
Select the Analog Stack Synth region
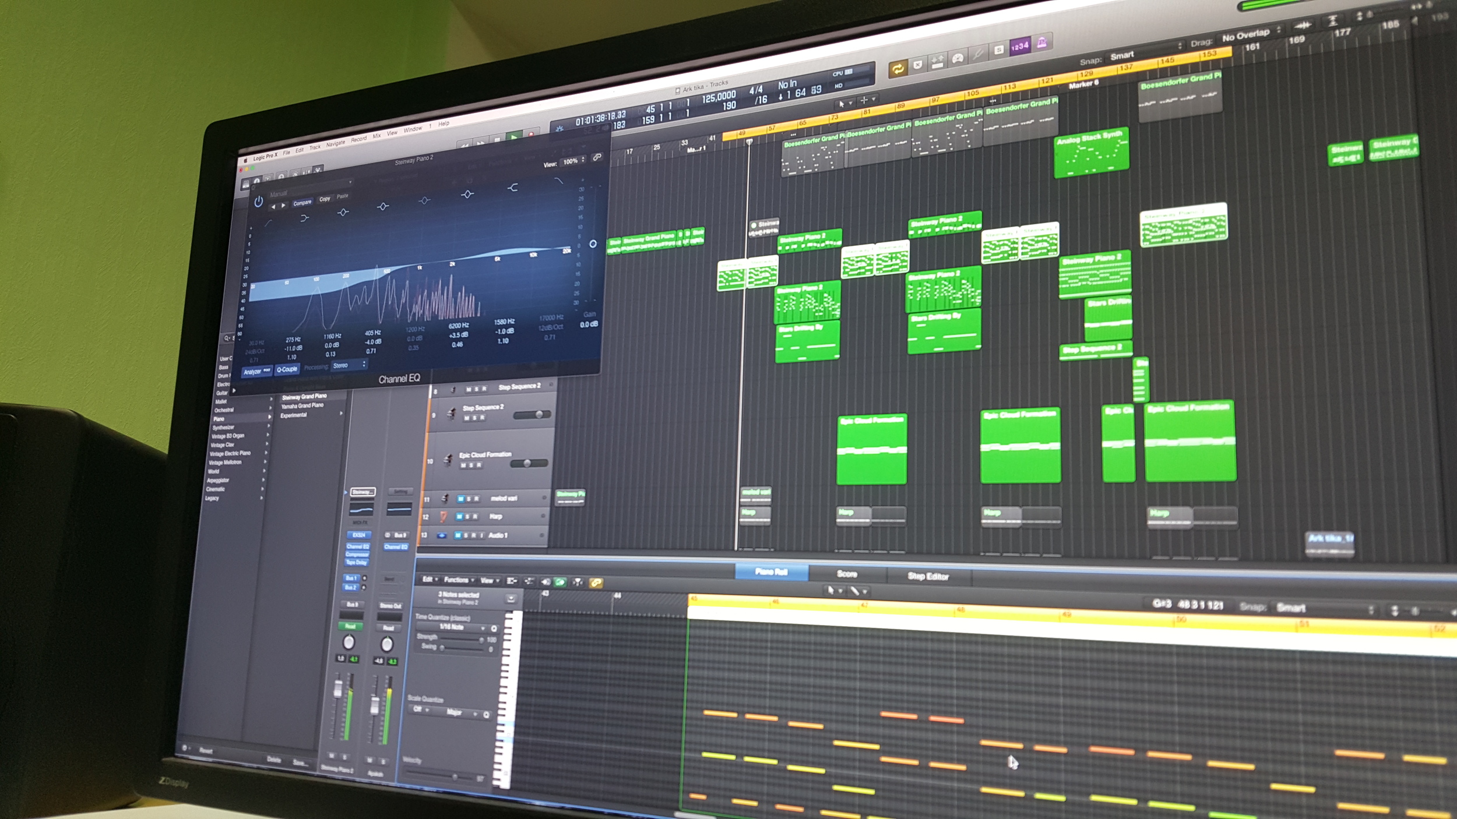click(x=1091, y=154)
